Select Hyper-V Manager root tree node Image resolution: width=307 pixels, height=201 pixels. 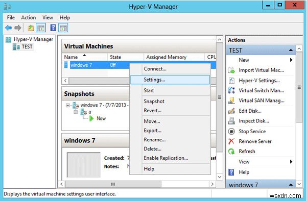33,39
